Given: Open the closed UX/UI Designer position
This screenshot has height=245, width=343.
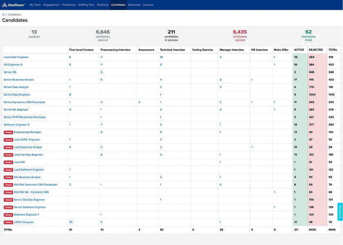Looking at the screenshot, I should coord(24,222).
